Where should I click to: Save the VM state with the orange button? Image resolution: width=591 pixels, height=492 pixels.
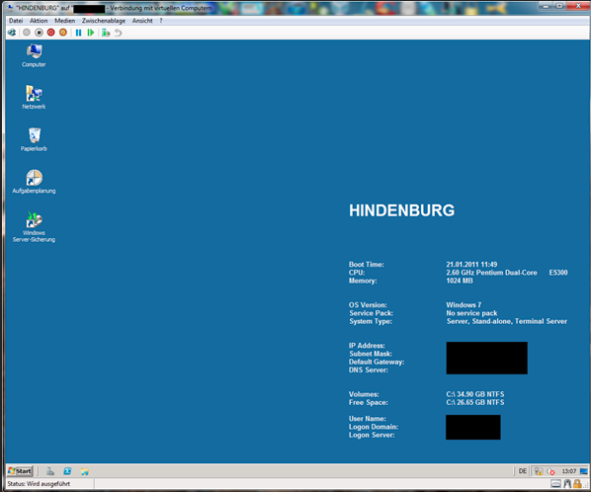tap(63, 33)
